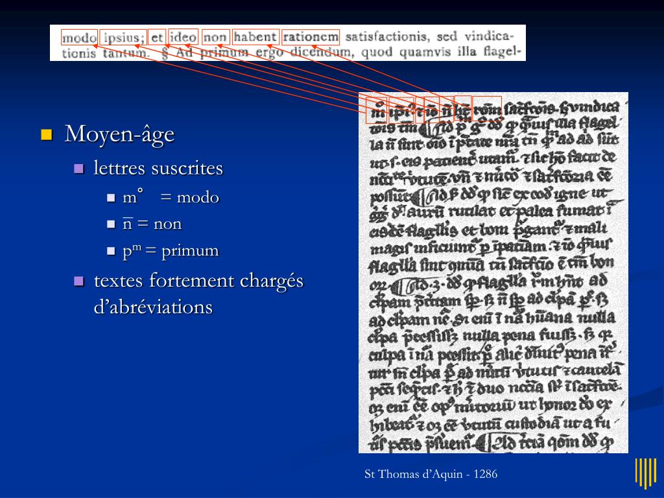Click the caption "St Thomas d'Aquin - 1286"
Viewport: 664px width, 498px height.
(431, 474)
